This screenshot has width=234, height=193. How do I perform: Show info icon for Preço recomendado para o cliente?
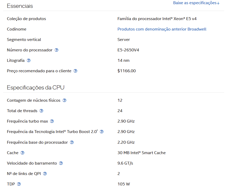[75, 71]
